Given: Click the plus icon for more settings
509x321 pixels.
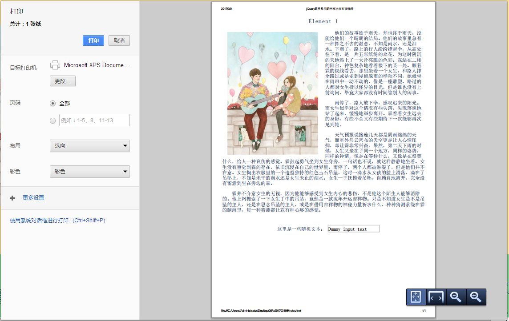Looking at the screenshot, I should pyautogui.click(x=12, y=198).
